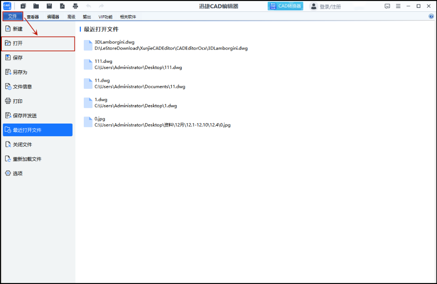Select 保存并发送 in the sidebar
The width and height of the screenshot is (437, 284).
(25, 116)
